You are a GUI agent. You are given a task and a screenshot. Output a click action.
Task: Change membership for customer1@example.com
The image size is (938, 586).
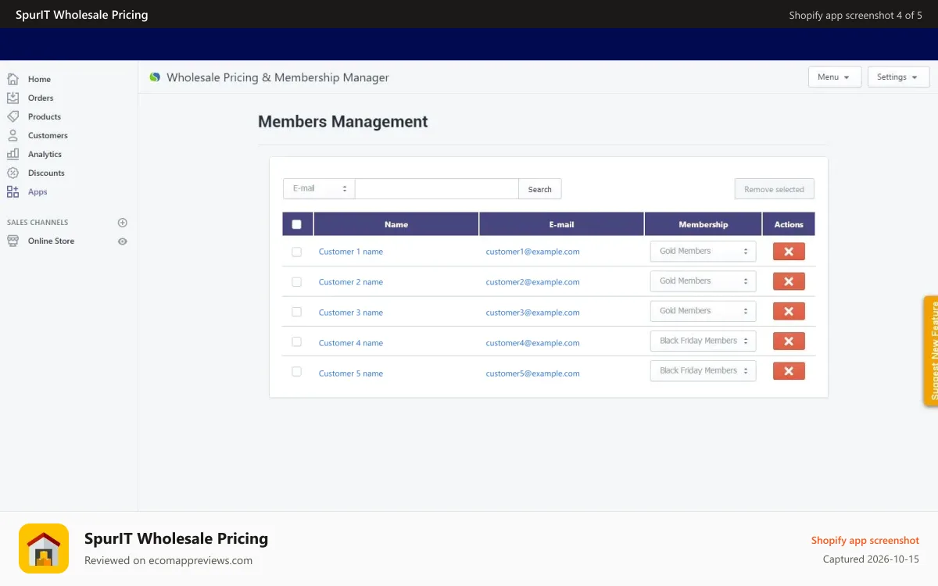tap(703, 252)
